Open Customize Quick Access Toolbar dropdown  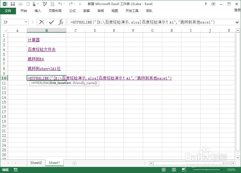pos(80,4)
